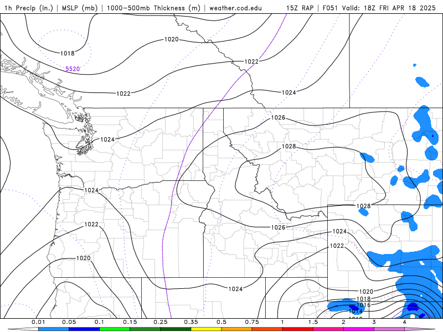
Task: Click the dark blue 0.05–0.1 legend swatch
Action: click(84, 329)
